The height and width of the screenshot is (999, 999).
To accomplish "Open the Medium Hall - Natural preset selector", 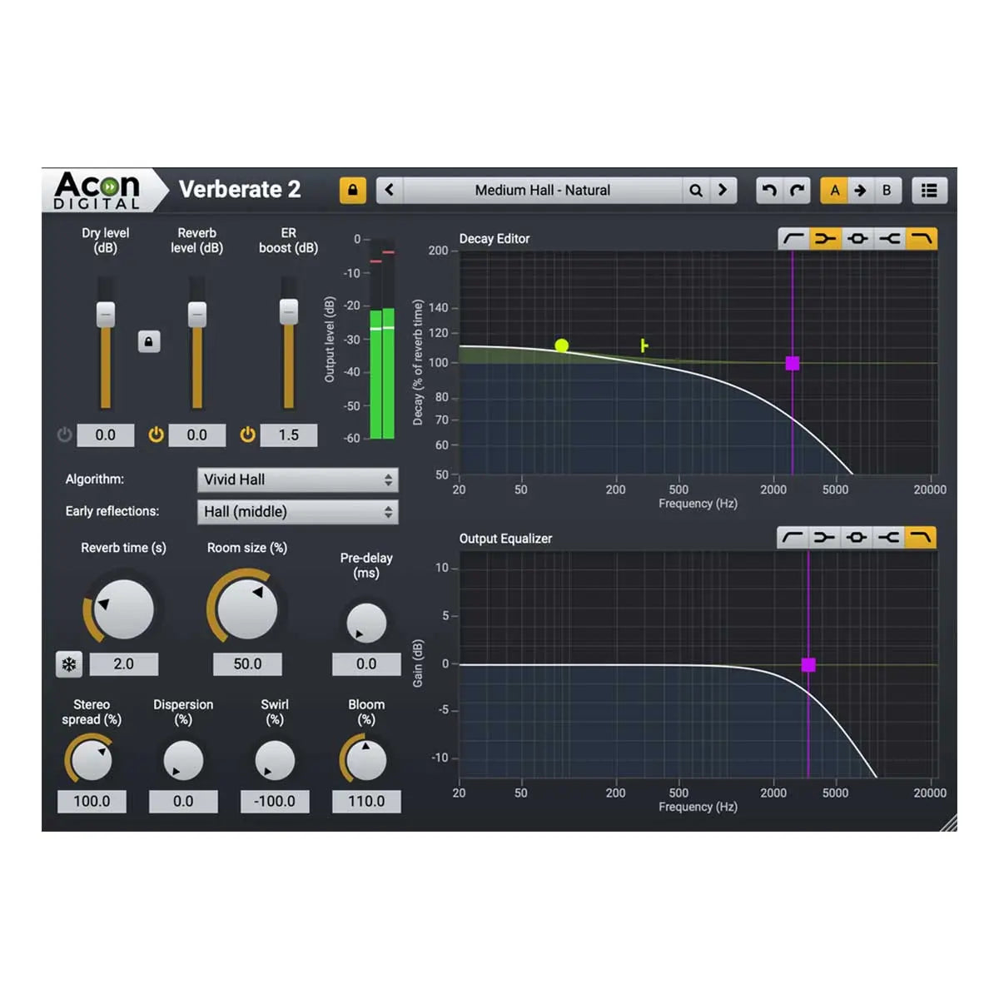I will [x=544, y=190].
